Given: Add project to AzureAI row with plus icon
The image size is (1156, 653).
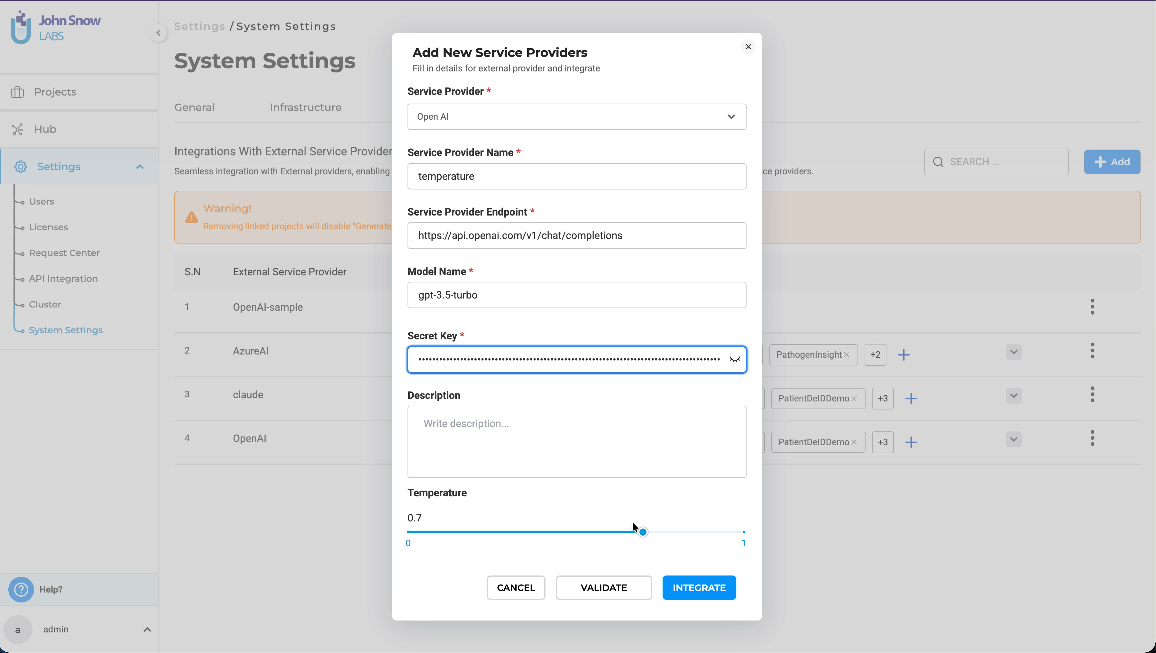Looking at the screenshot, I should coord(904,355).
